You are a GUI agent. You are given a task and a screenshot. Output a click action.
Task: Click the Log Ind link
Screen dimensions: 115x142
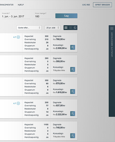[x=86, y=5]
